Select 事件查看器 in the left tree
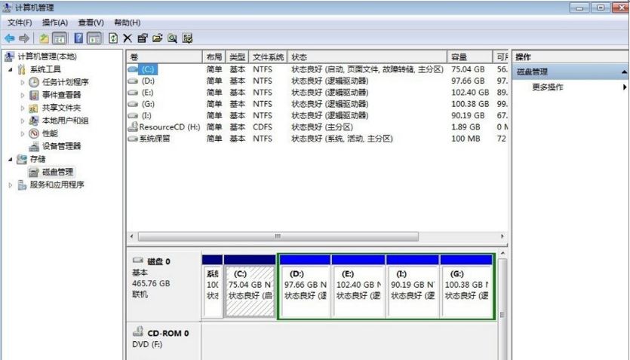Viewport: 630px width, 360px height. point(60,95)
